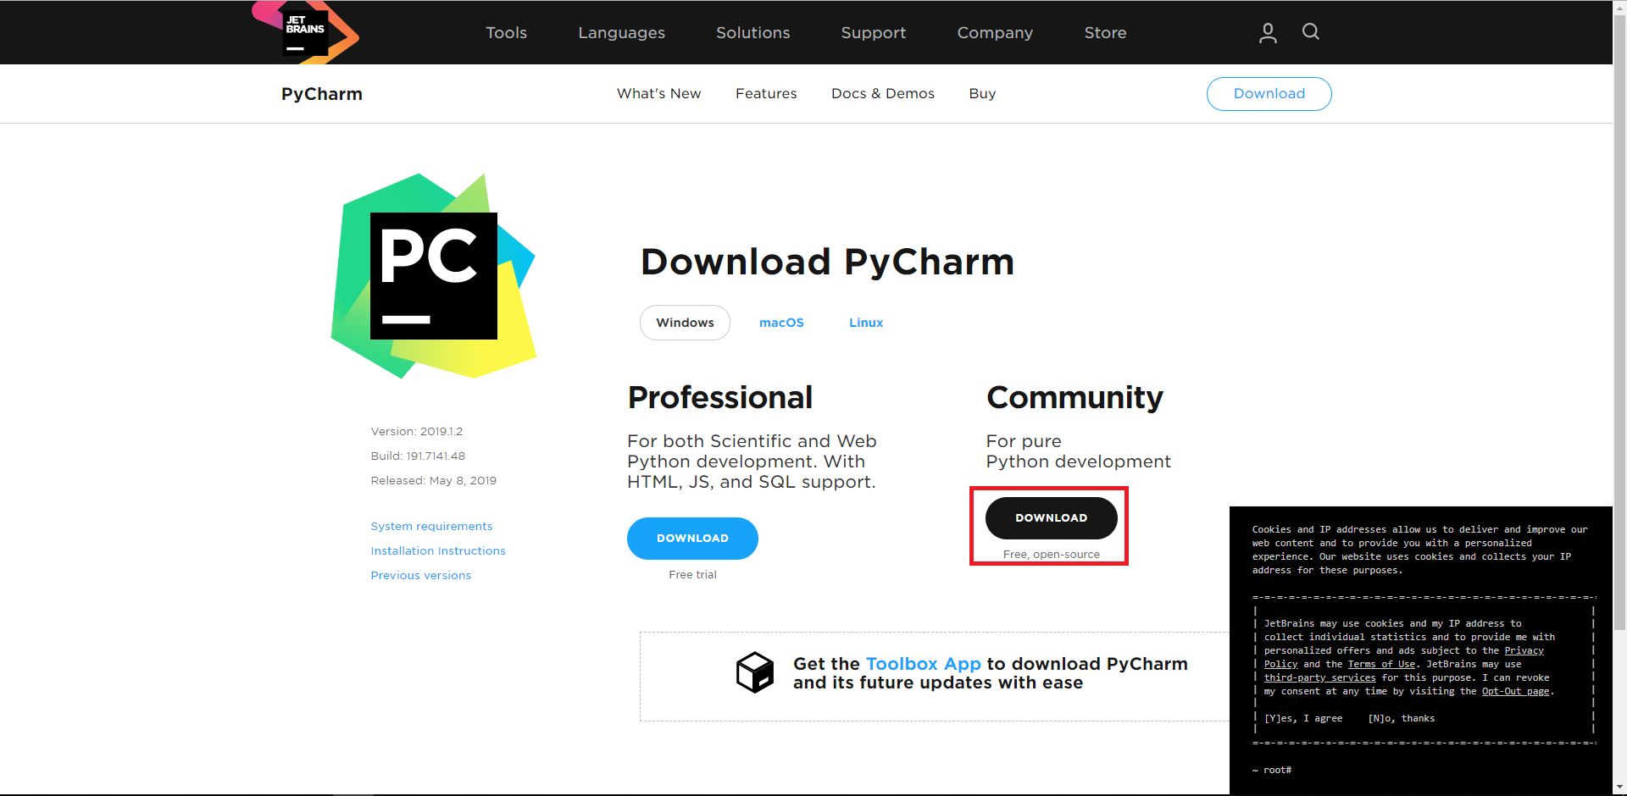Viewport: 1627px width, 796px height.
Task: Download PyCharm Professional edition
Action: click(692, 539)
